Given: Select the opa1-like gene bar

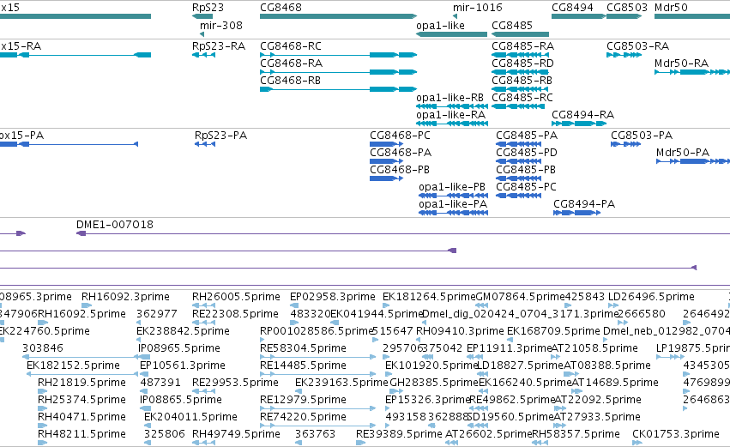Looking at the screenshot, I should [451, 34].
